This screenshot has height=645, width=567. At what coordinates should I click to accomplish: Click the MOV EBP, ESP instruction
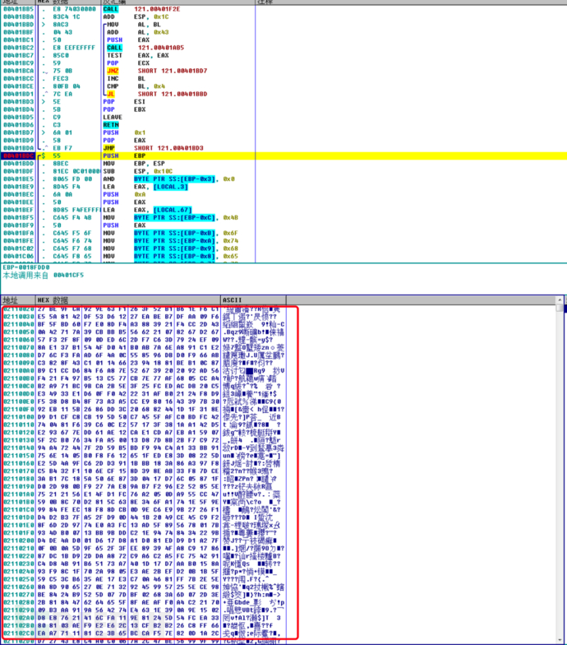[x=133, y=164]
